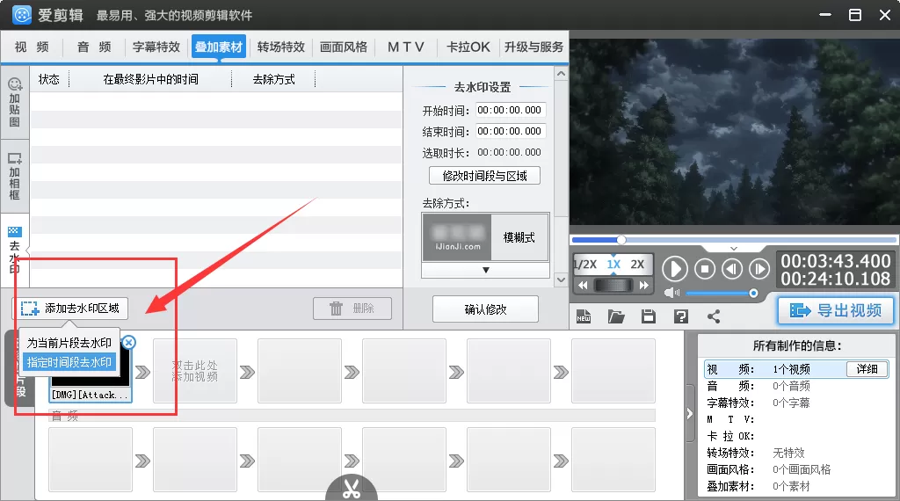Click the 双击此处添加视频 slot

(195, 371)
